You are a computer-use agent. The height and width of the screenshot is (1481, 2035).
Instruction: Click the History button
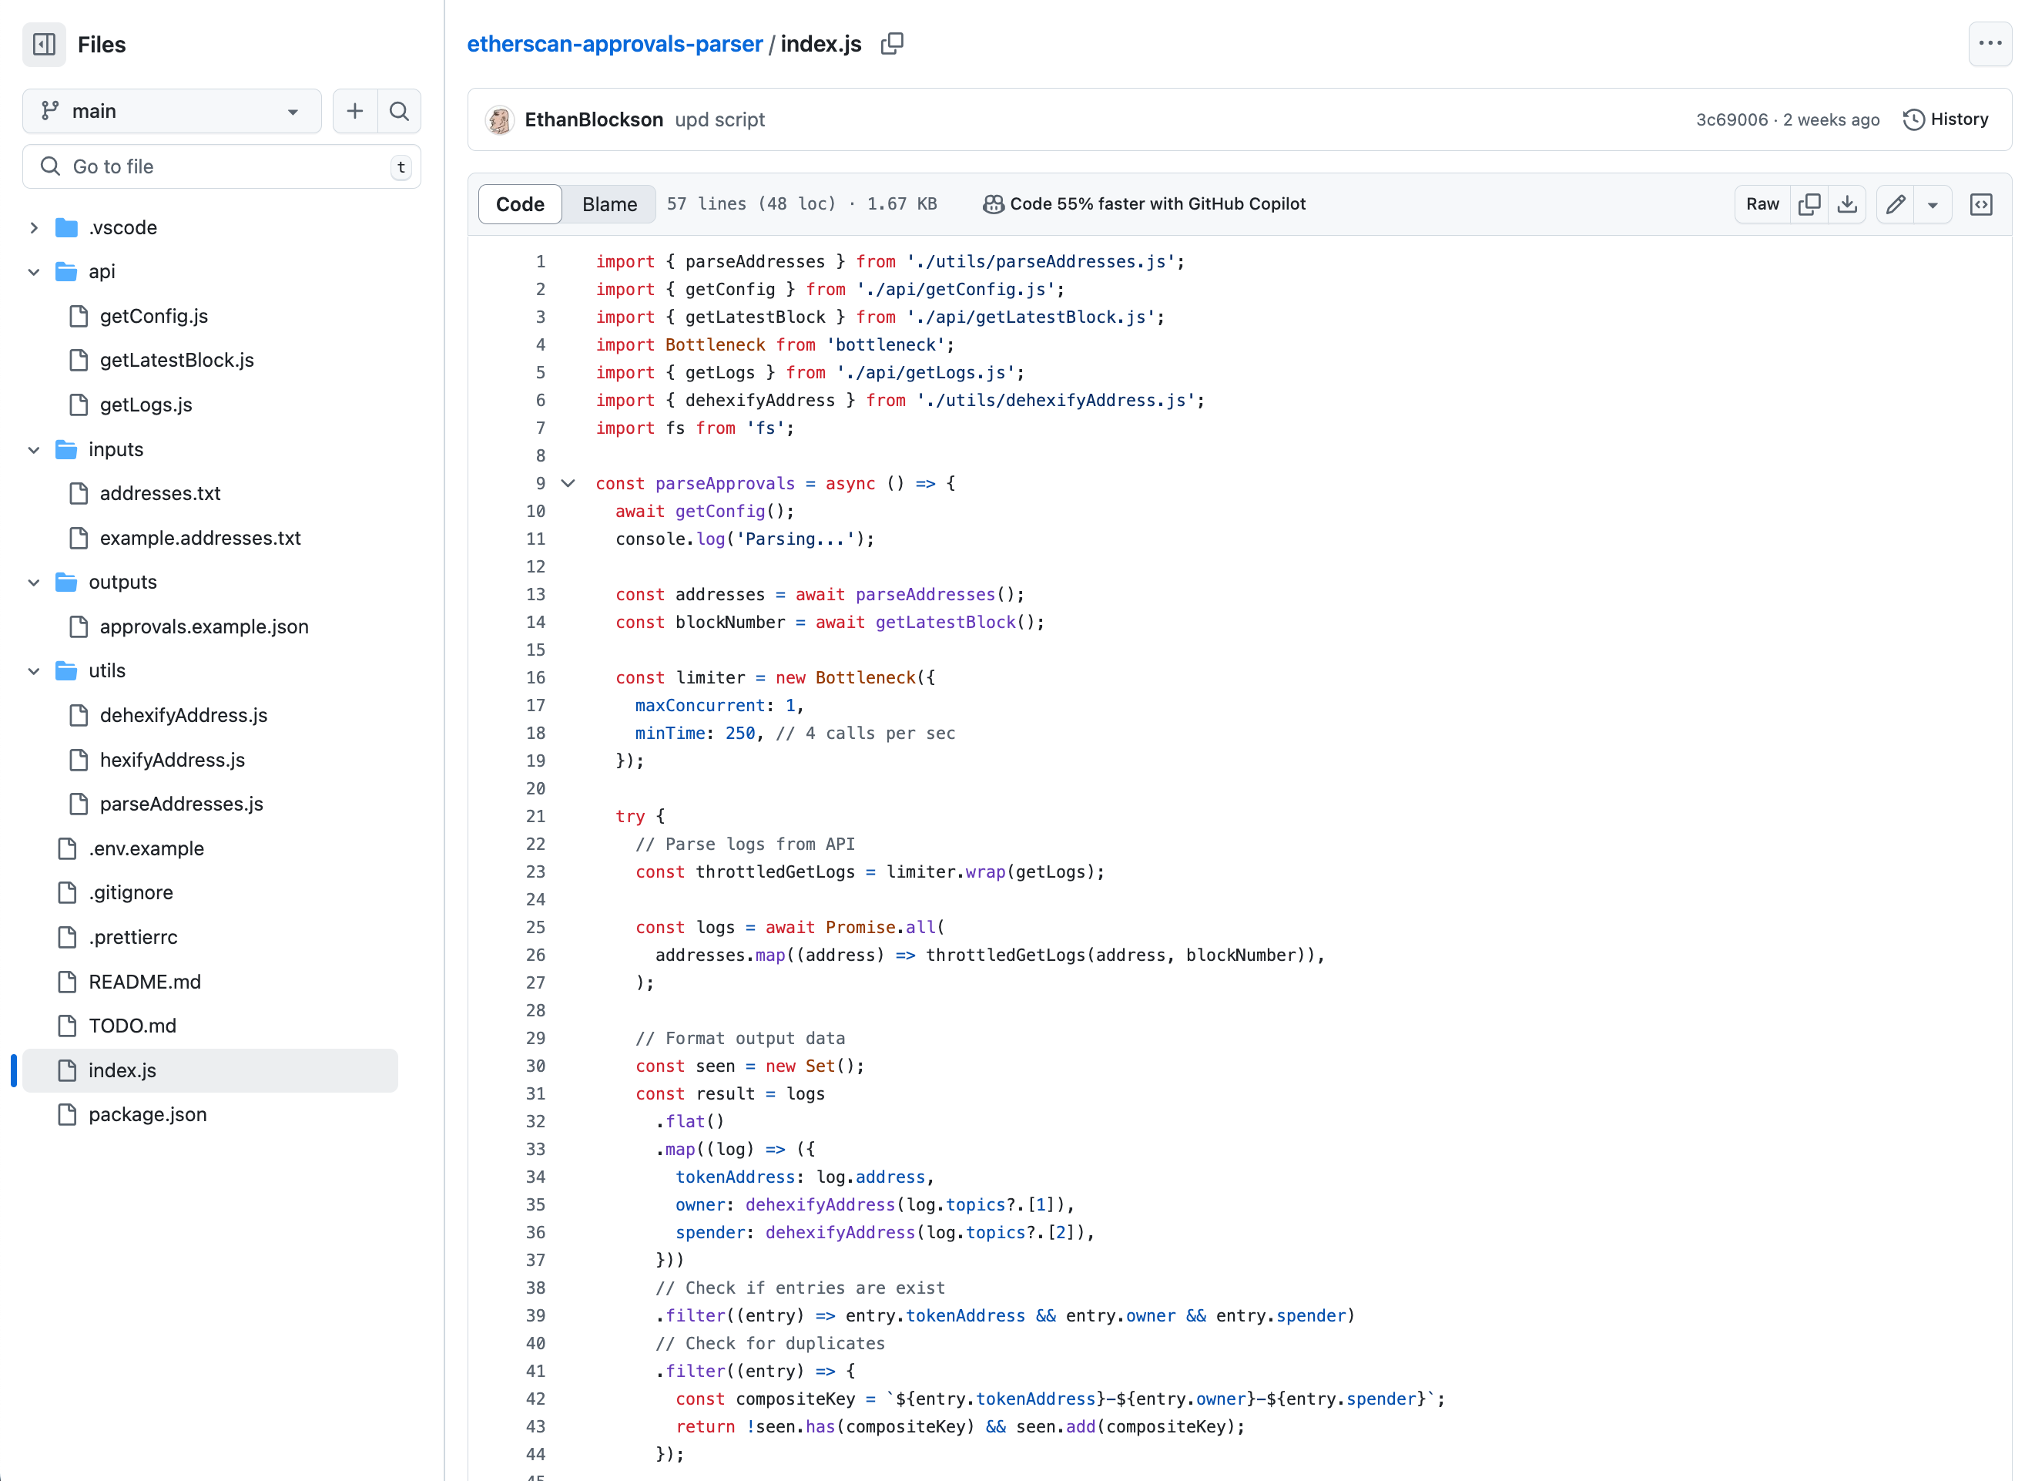[x=1946, y=119]
